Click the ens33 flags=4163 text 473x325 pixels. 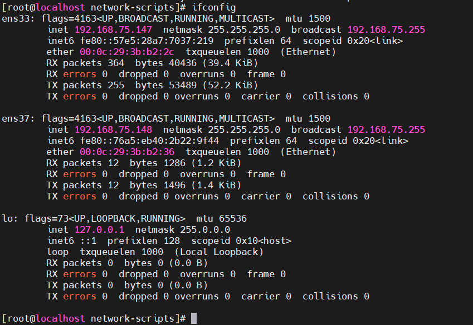pos(69,19)
